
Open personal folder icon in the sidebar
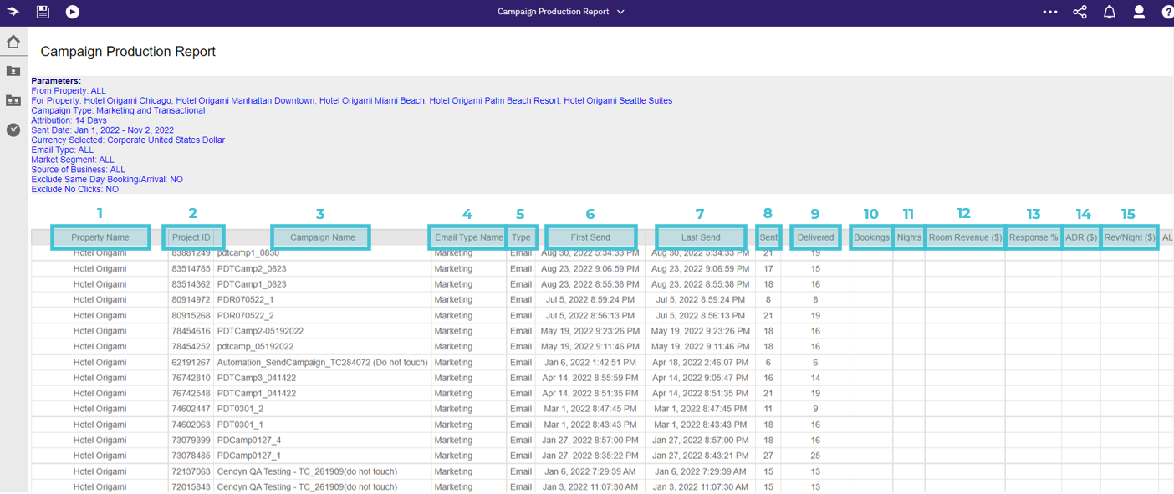(13, 71)
